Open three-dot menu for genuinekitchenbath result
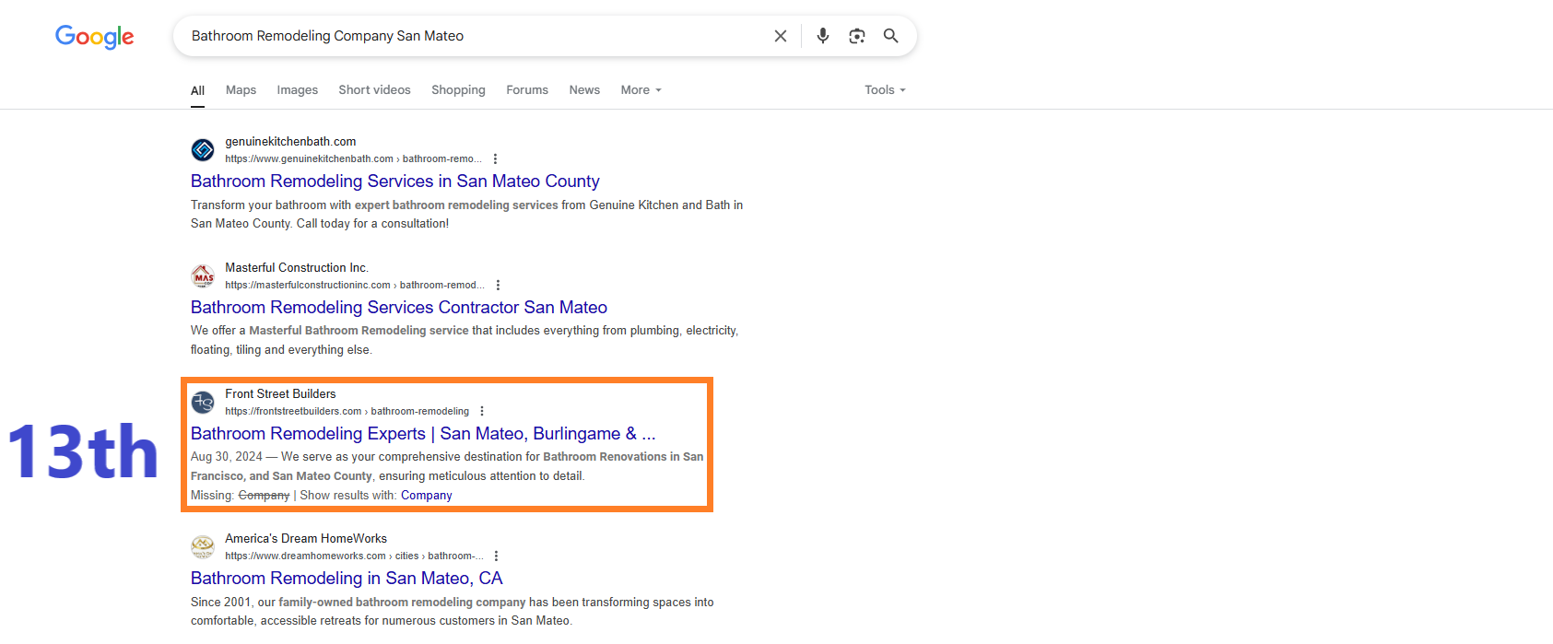The width and height of the screenshot is (1553, 644). tap(495, 159)
